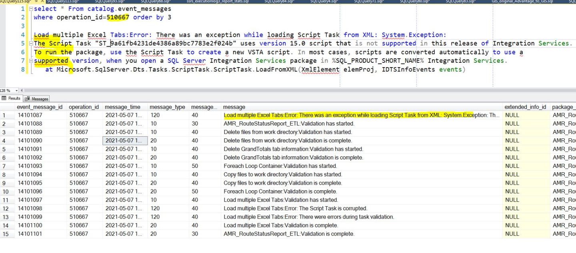This screenshot has width=576, height=253.
Task: Click message 'AMR_RouteStatusReport_ETL:Validation has started.'
Action: click(289, 124)
